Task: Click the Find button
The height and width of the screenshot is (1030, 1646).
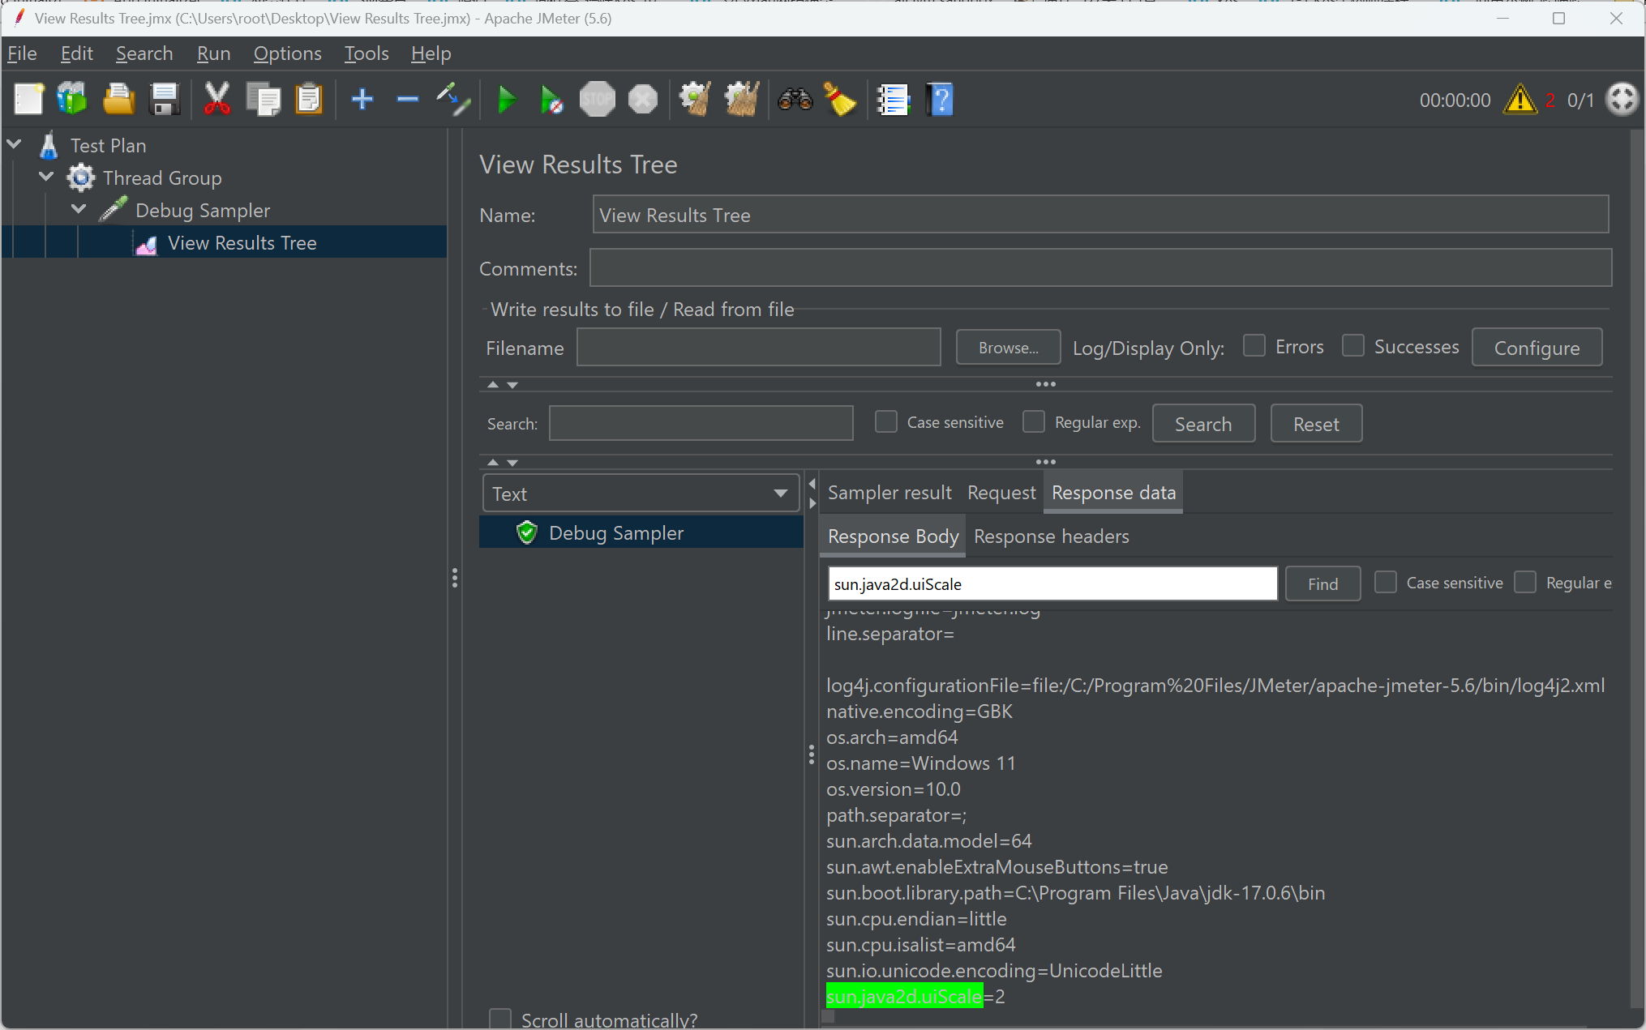Action: tap(1322, 583)
